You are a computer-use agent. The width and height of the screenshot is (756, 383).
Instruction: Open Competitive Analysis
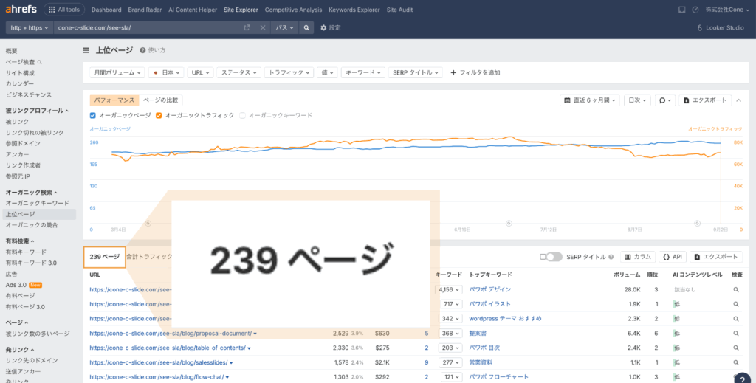click(x=293, y=10)
